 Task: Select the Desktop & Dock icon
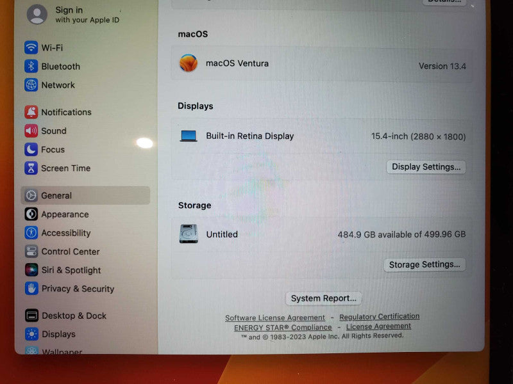pos(31,316)
